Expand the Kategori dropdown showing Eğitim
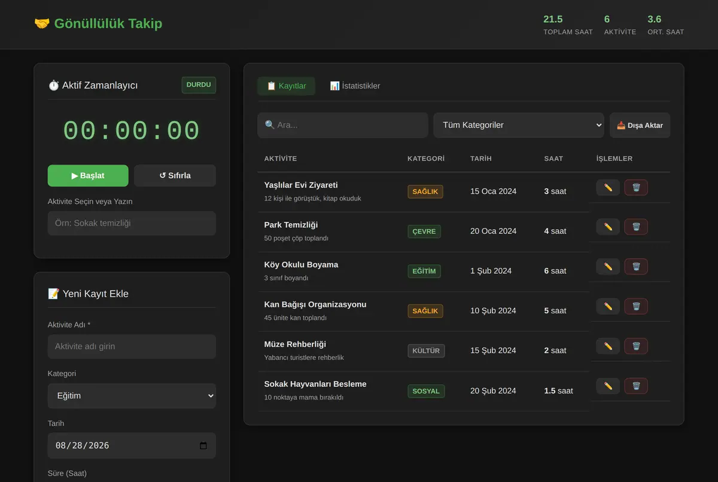The width and height of the screenshot is (718, 482). point(132,396)
